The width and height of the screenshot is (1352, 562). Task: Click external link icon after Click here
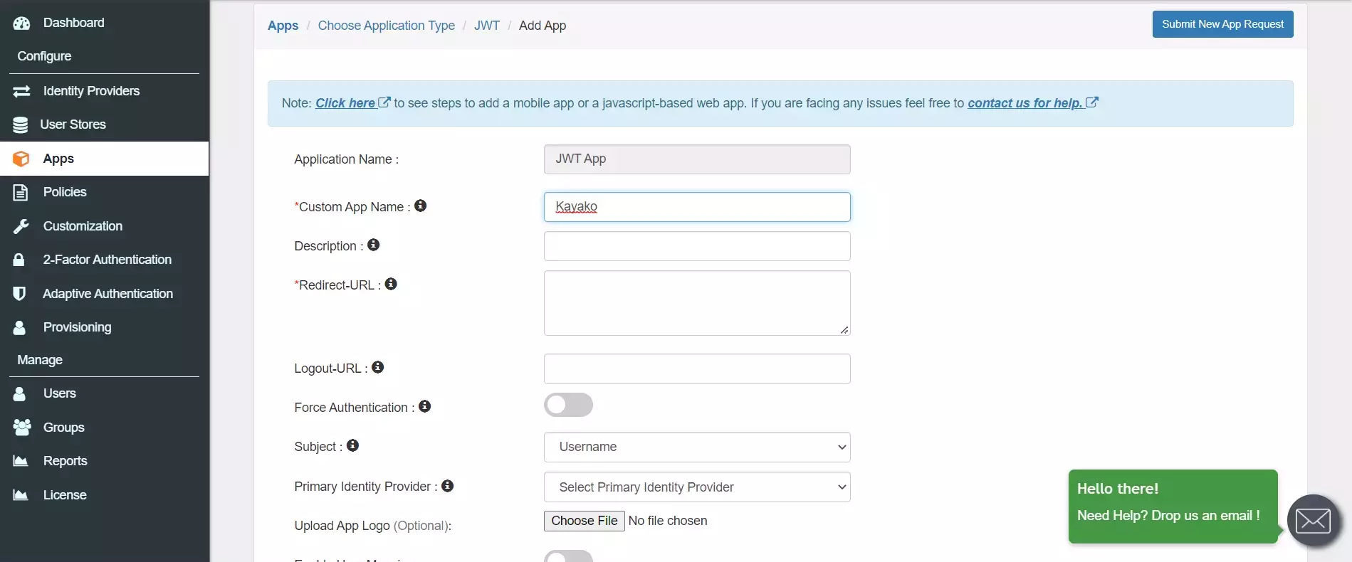click(x=384, y=102)
